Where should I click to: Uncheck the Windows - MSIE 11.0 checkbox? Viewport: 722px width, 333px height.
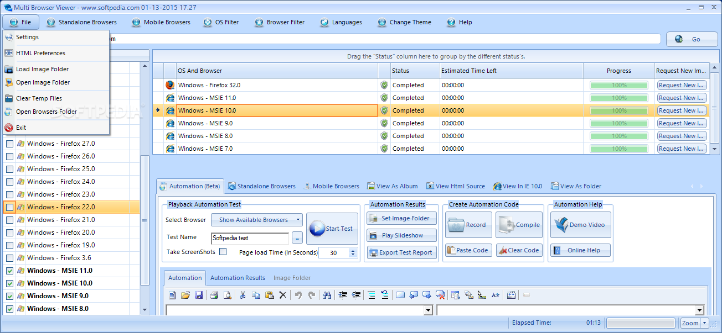pyautogui.click(x=9, y=271)
